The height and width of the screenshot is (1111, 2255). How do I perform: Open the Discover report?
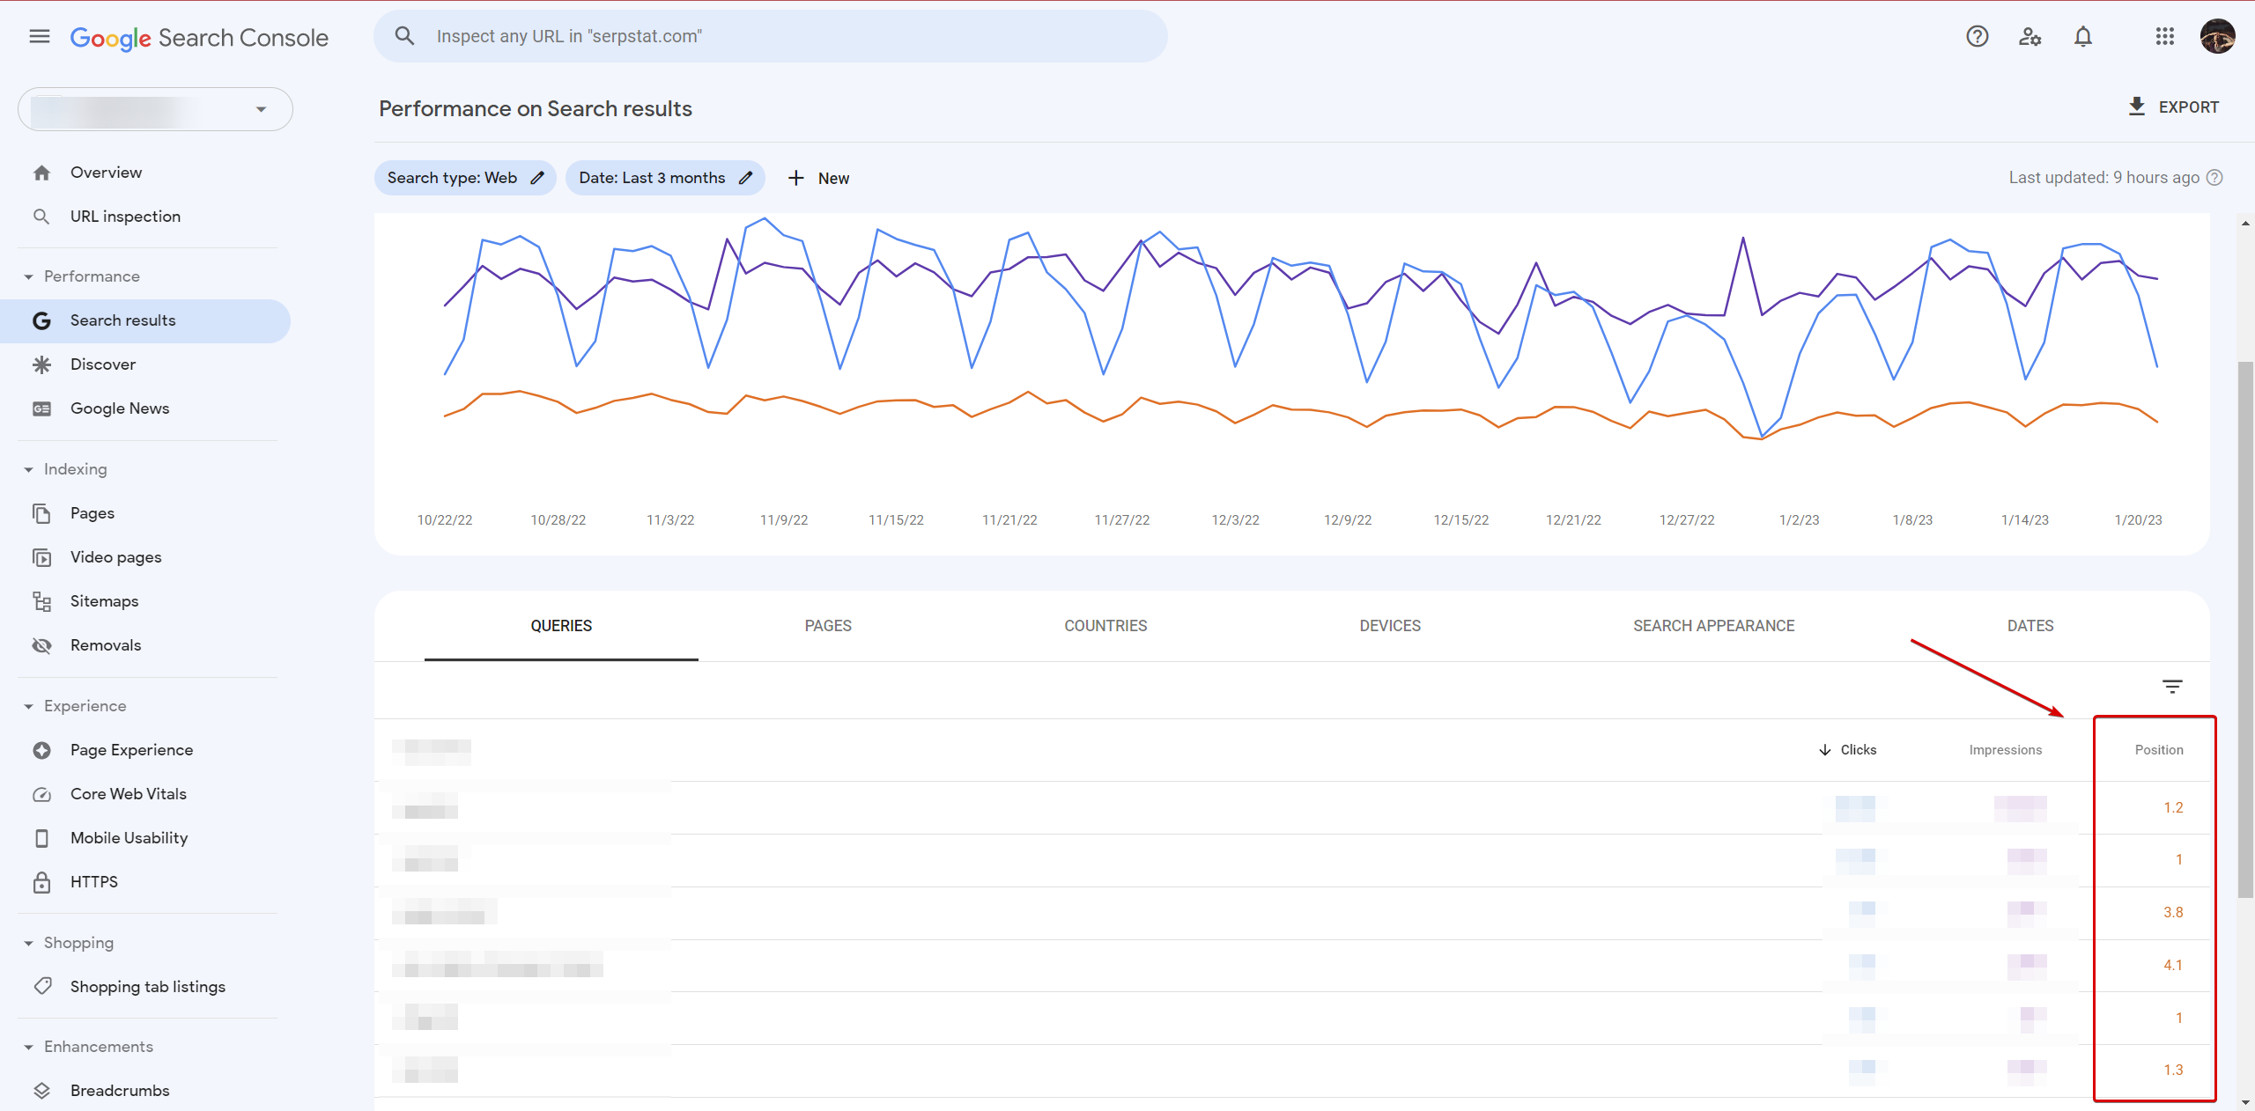(103, 364)
